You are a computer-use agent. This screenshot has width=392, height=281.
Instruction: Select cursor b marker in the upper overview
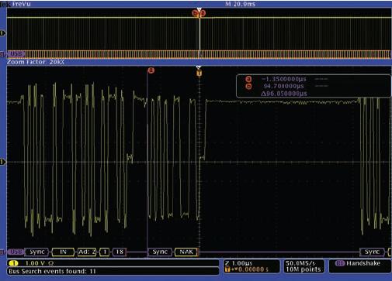click(195, 13)
